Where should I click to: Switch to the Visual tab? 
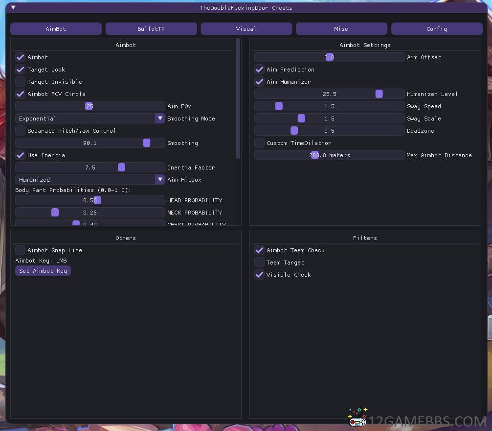click(246, 29)
